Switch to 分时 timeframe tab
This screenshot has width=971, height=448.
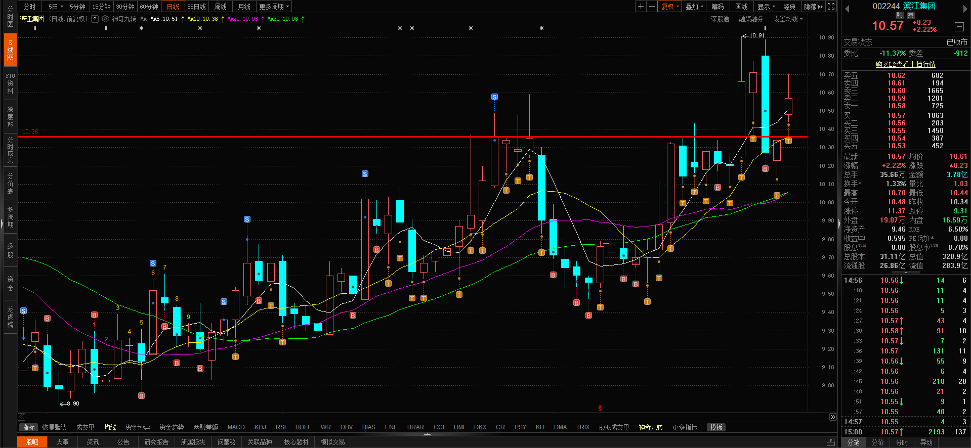tap(30, 7)
